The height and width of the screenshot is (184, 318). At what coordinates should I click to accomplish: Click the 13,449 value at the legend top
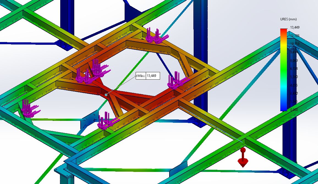(x=295, y=27)
